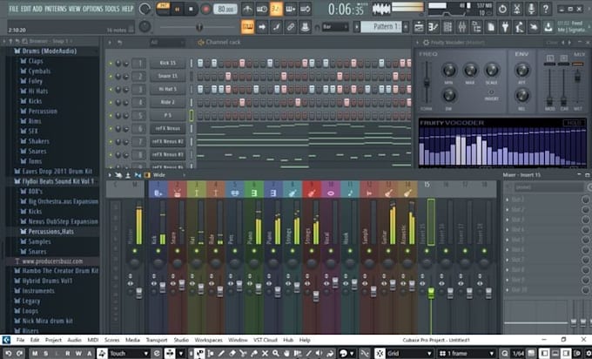Toggle INVERT switch in Fruity Vocoder
The height and width of the screenshot is (359, 592).
tap(491, 91)
